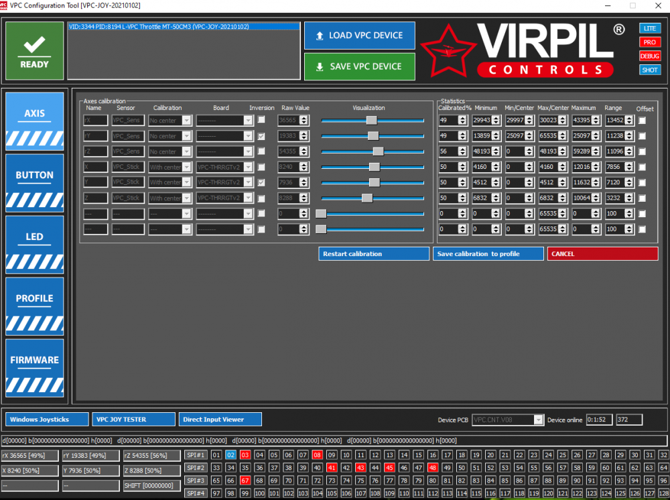Click the SPI#1 indicator label
This screenshot has height=500, width=670.
(196, 455)
